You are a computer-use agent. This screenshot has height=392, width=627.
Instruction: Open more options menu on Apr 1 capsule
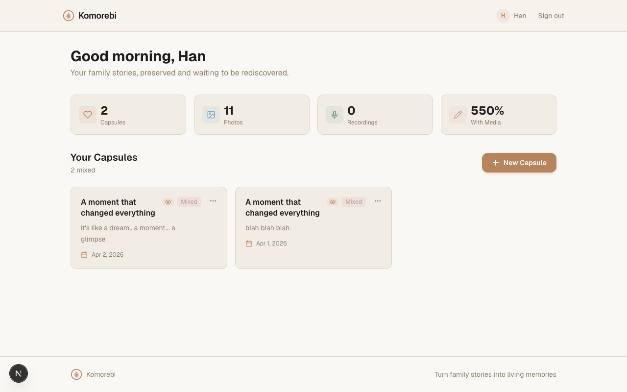[378, 201]
